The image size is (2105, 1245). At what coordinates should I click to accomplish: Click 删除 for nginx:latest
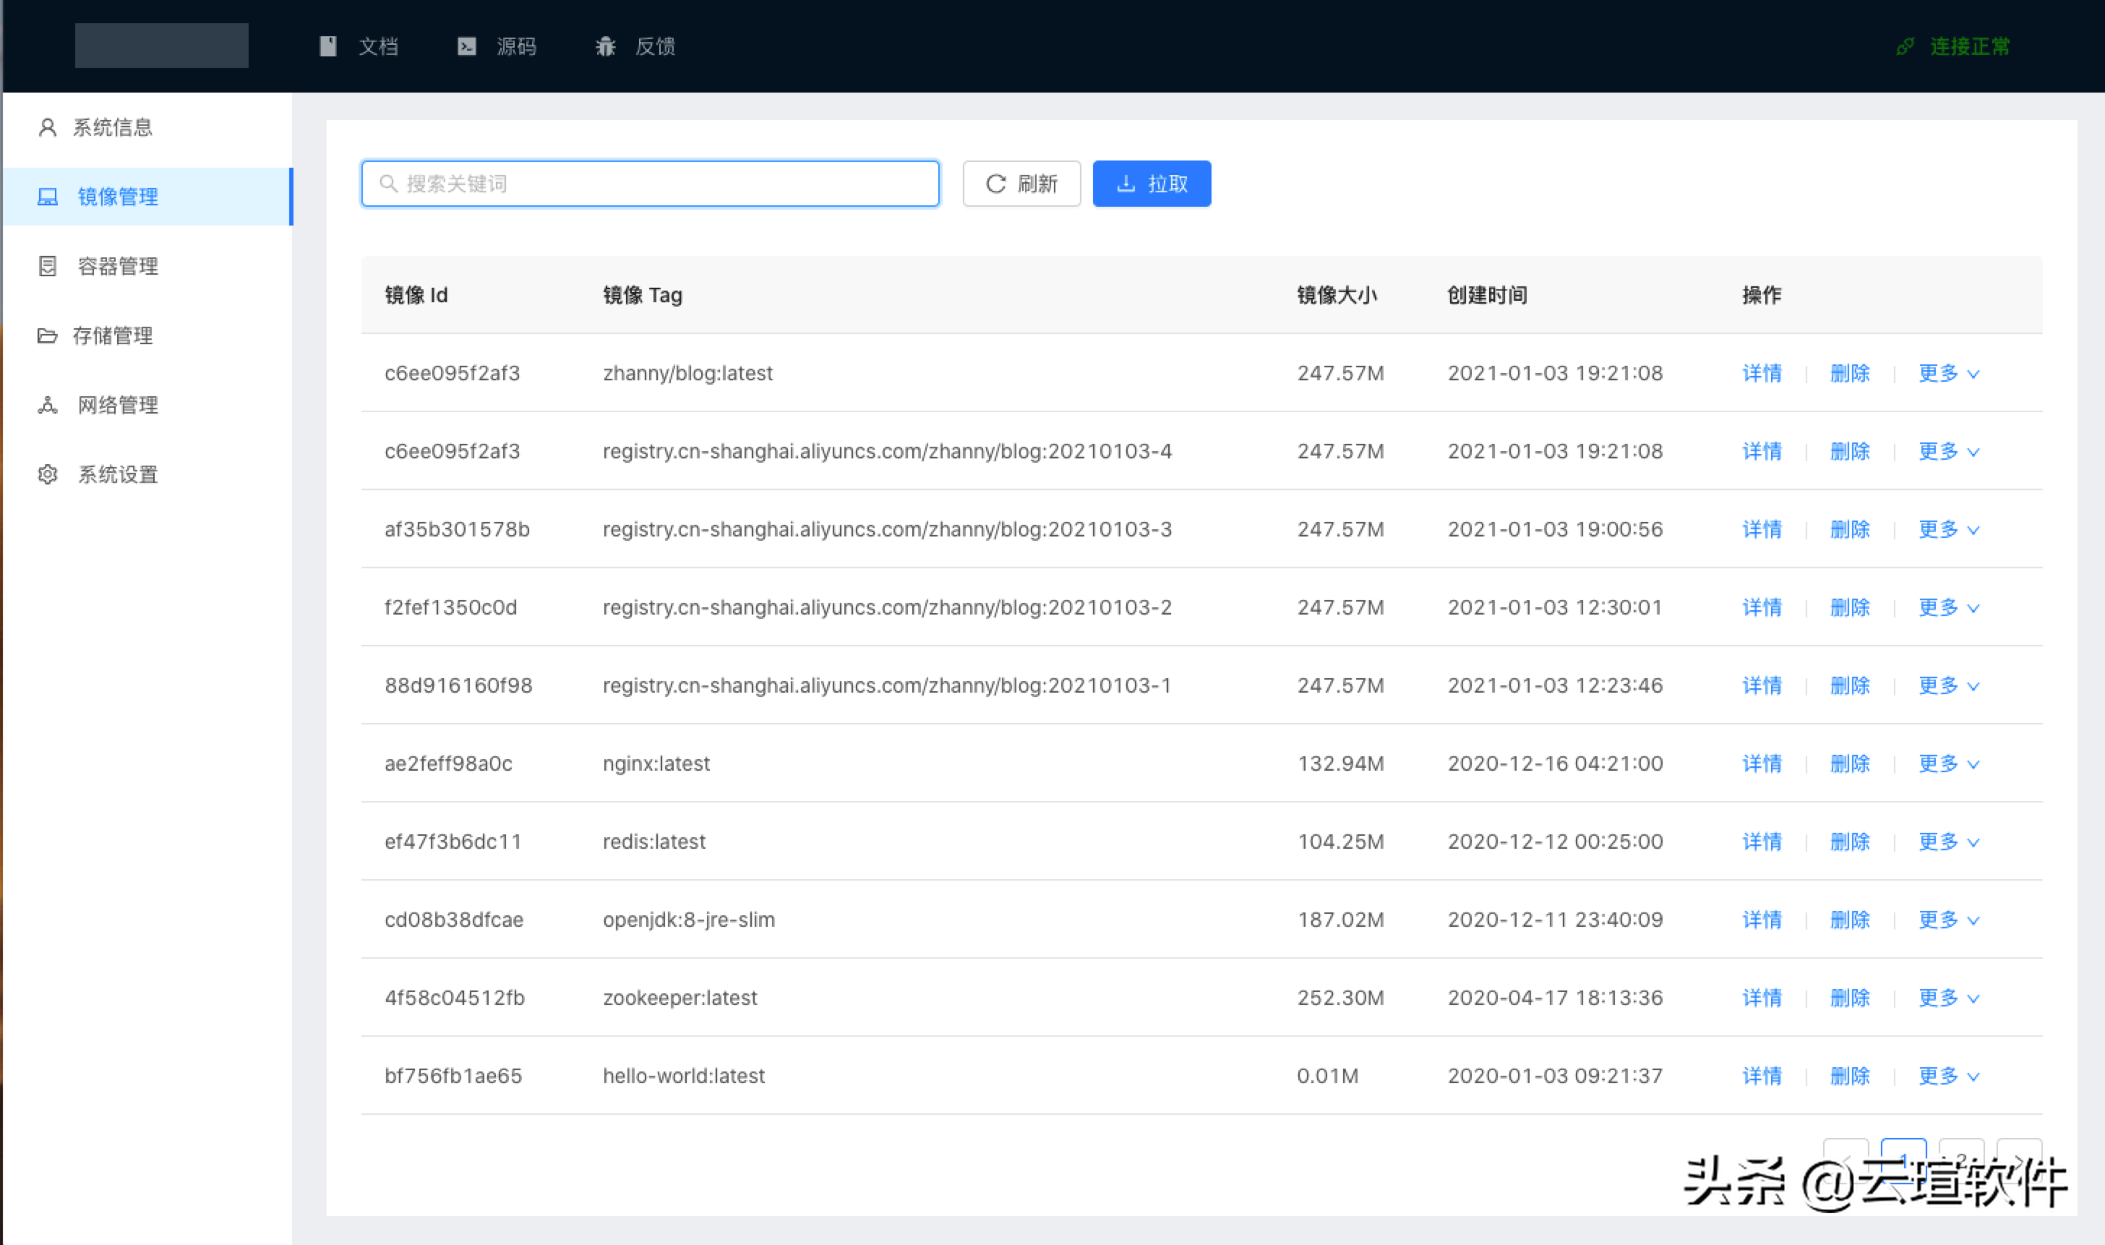(x=1850, y=763)
